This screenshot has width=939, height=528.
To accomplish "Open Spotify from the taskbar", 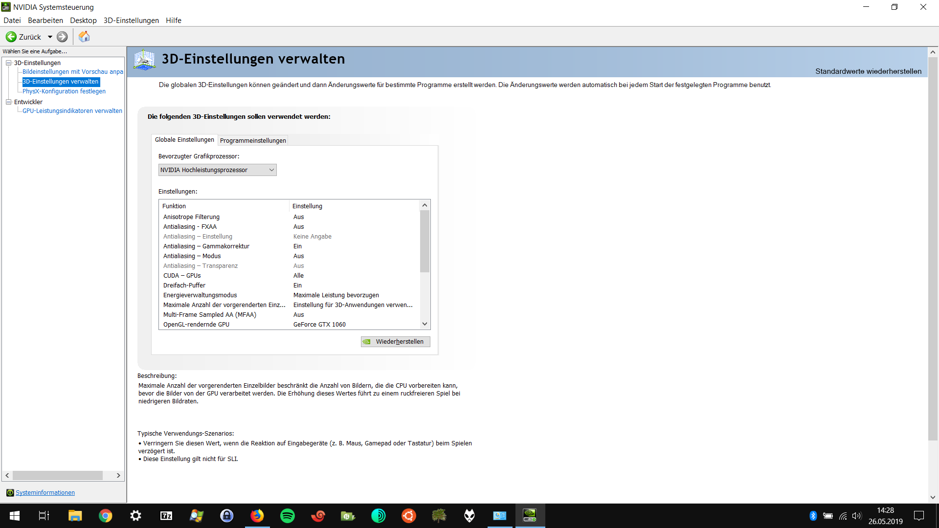I will point(288,516).
